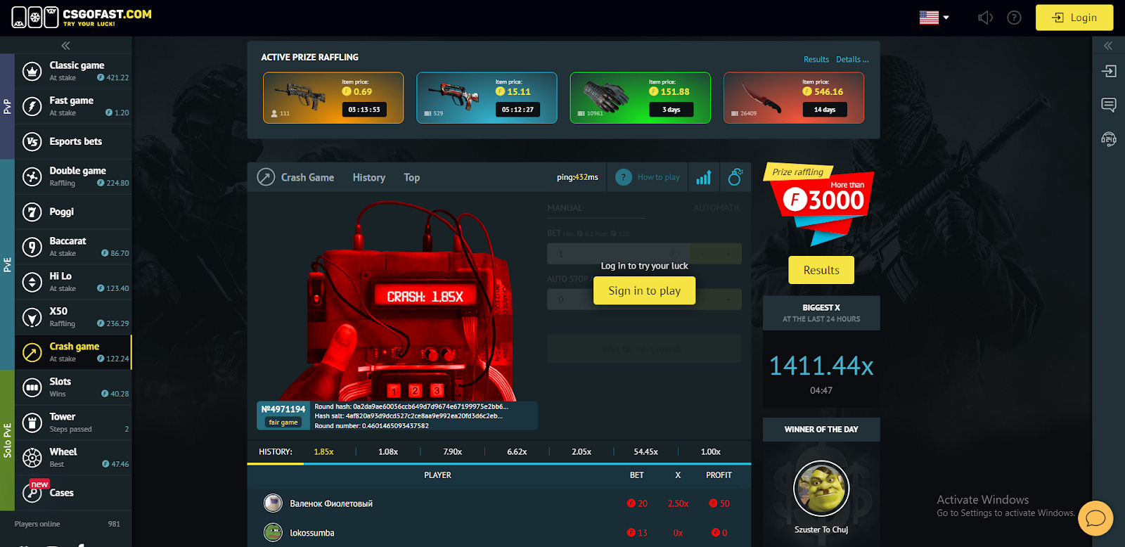Select the AUTOMATIC betting tab

717,208
